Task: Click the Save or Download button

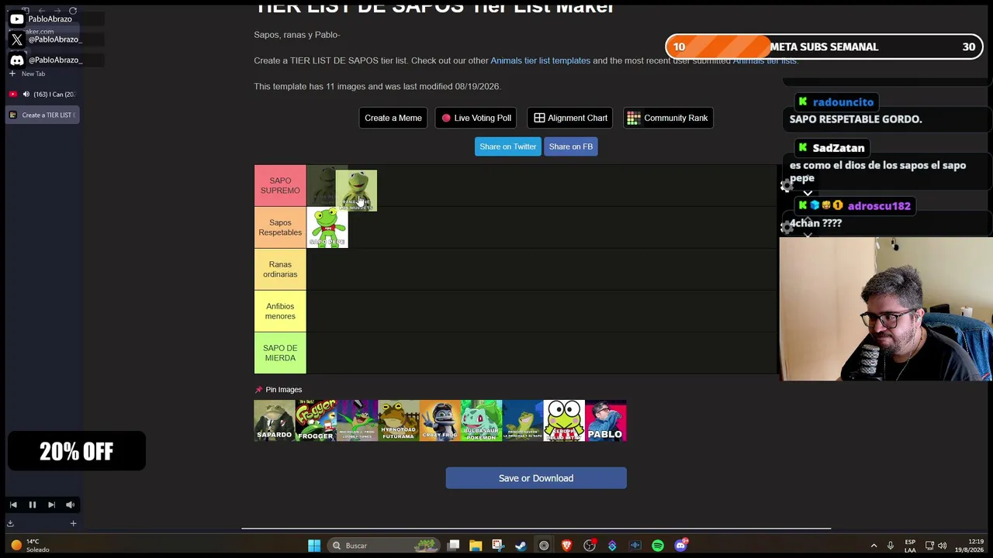Action: click(536, 478)
